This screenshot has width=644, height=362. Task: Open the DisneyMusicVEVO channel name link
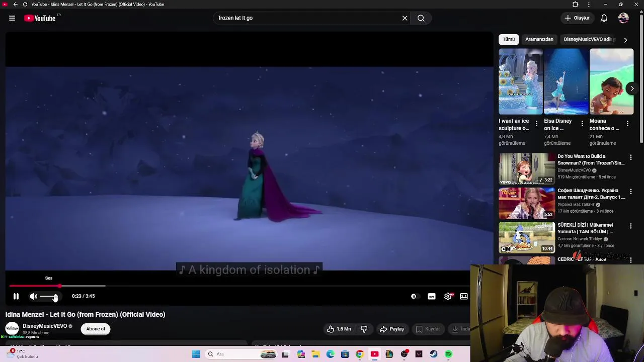(45, 326)
